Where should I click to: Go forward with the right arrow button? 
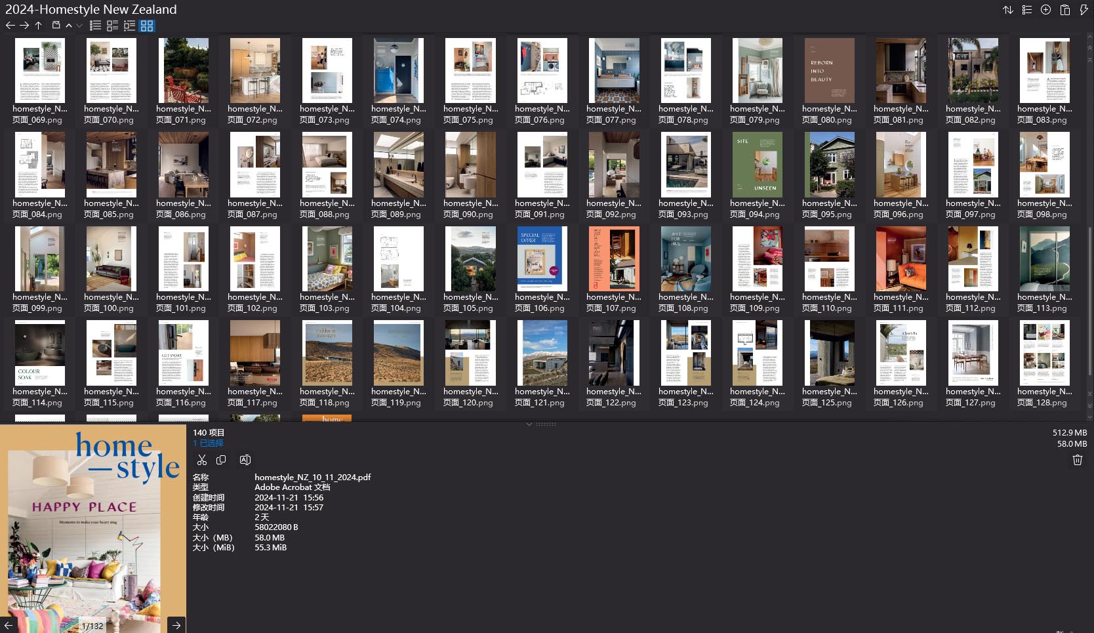coord(24,26)
